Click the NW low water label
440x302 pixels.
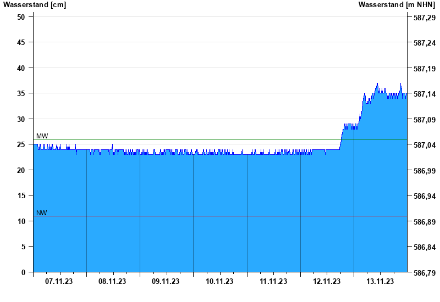tap(42, 212)
